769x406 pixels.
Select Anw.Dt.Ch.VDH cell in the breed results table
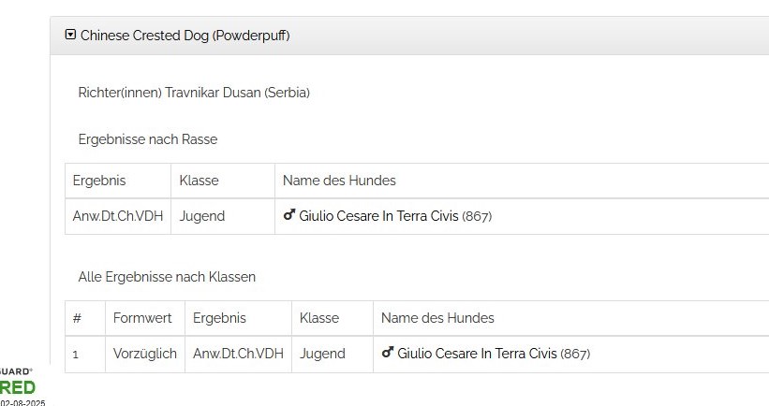[117, 216]
